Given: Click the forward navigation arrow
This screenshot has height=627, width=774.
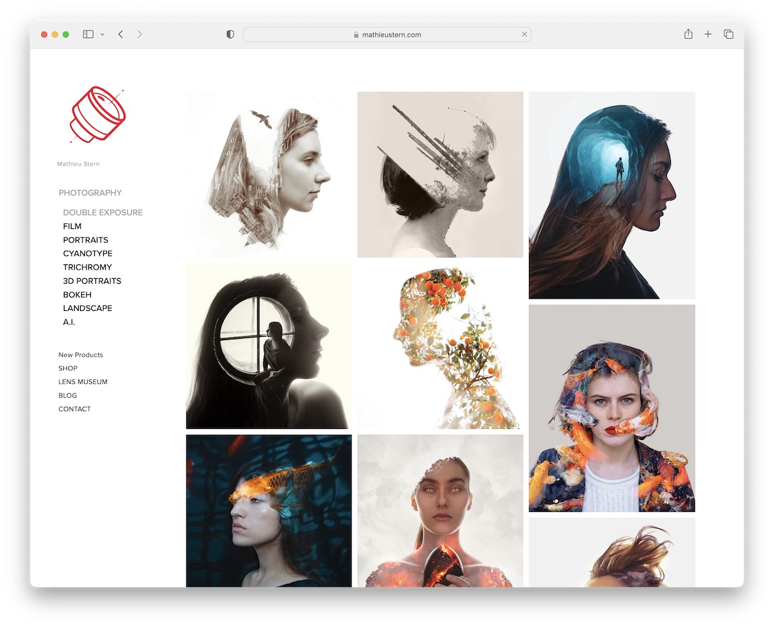Looking at the screenshot, I should (x=139, y=34).
